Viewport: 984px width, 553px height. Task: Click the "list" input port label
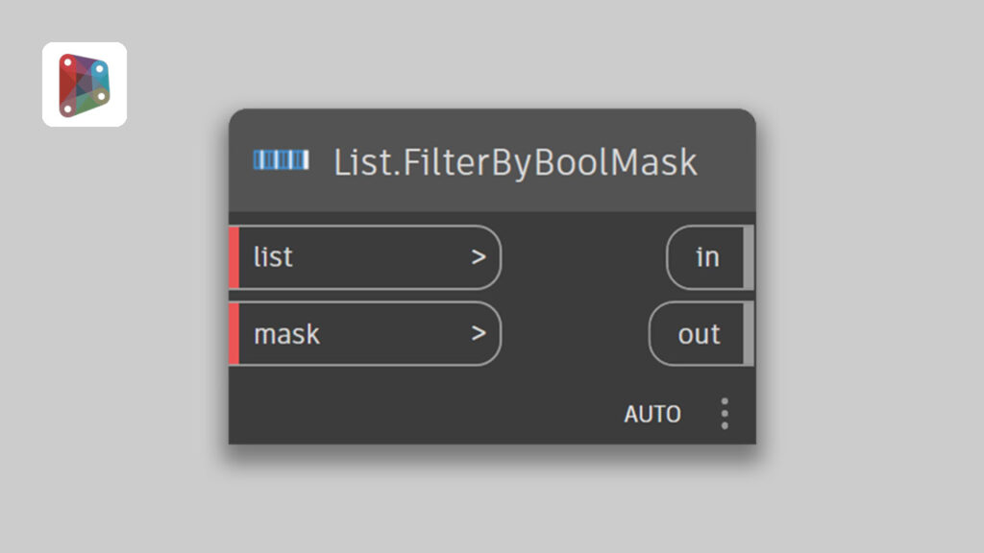[x=274, y=257]
